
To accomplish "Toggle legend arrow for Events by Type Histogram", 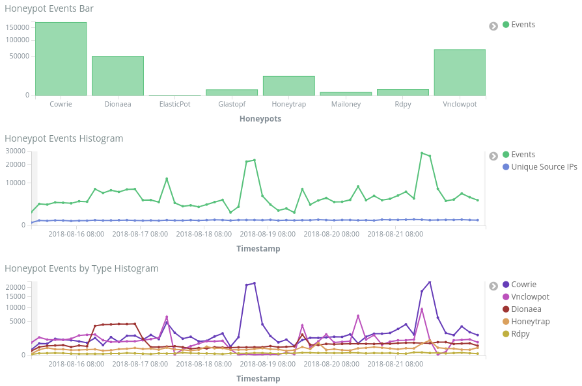I will [493, 286].
